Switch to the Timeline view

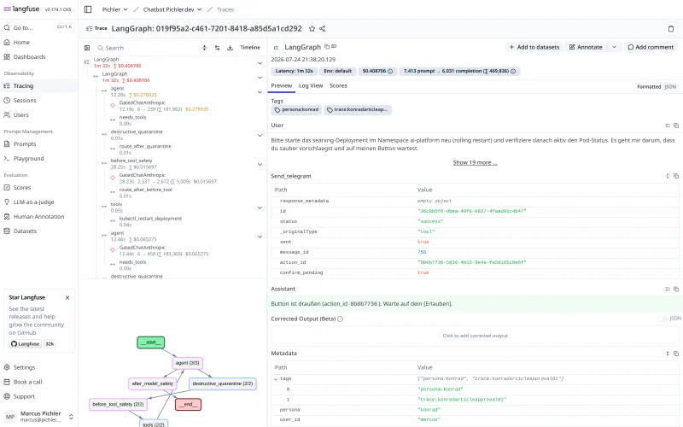[x=250, y=48]
